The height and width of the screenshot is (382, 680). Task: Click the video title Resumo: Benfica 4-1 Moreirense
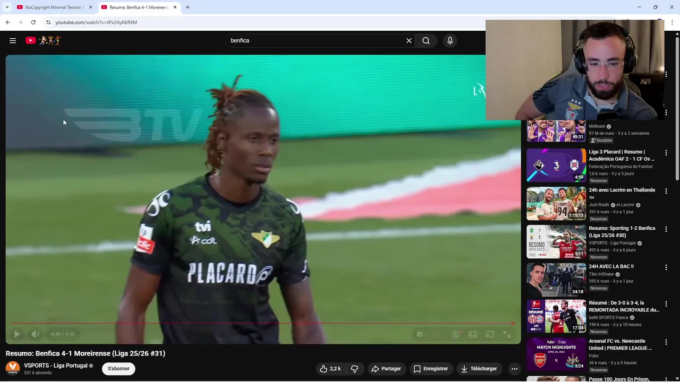pyautogui.click(x=86, y=353)
